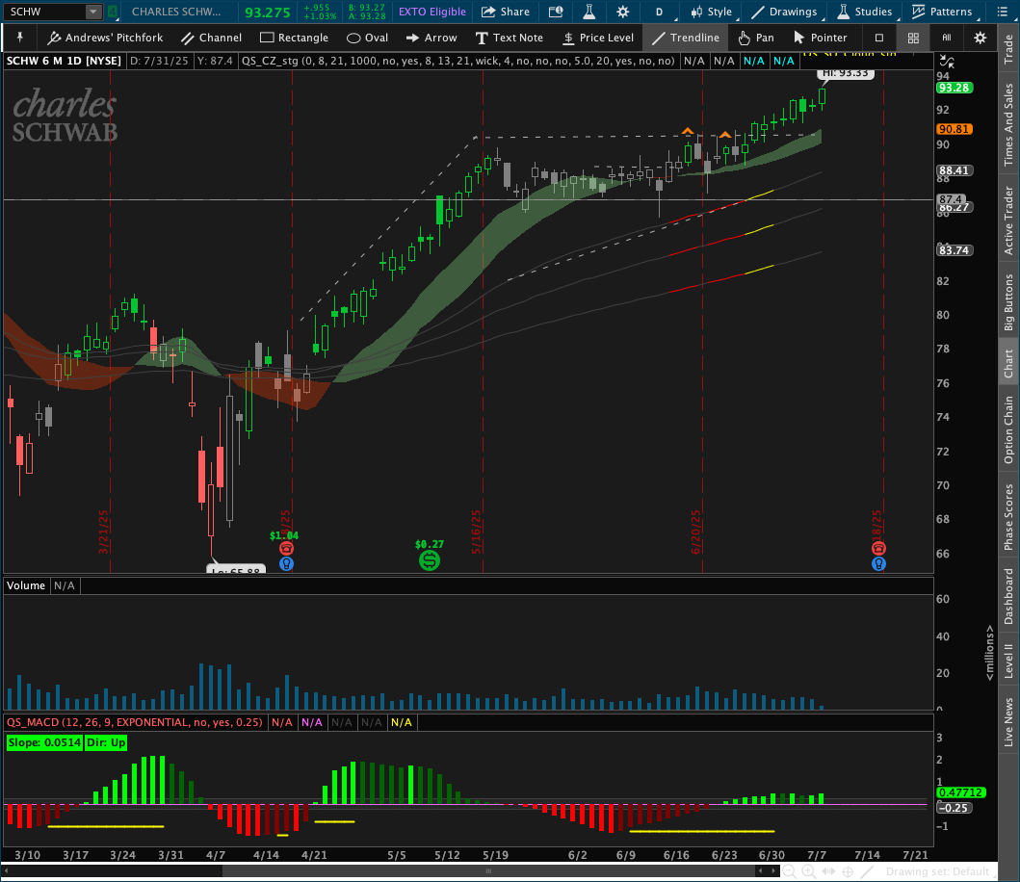The image size is (1020, 882).
Task: Select the Rectangle drawing tool
Action: pos(294,38)
